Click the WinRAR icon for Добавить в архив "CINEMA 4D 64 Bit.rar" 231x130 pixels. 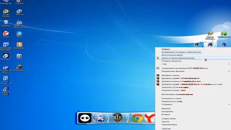pos(158,78)
